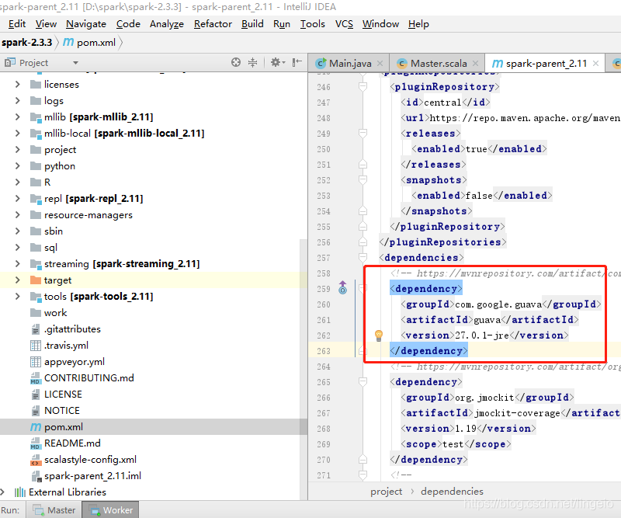The height and width of the screenshot is (518, 621).
Task: Select the .gitattributes file
Action: tap(72, 329)
